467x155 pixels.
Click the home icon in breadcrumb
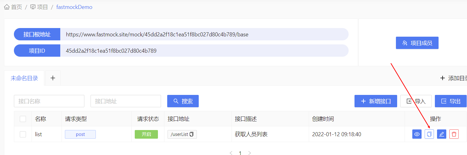click(x=7, y=7)
